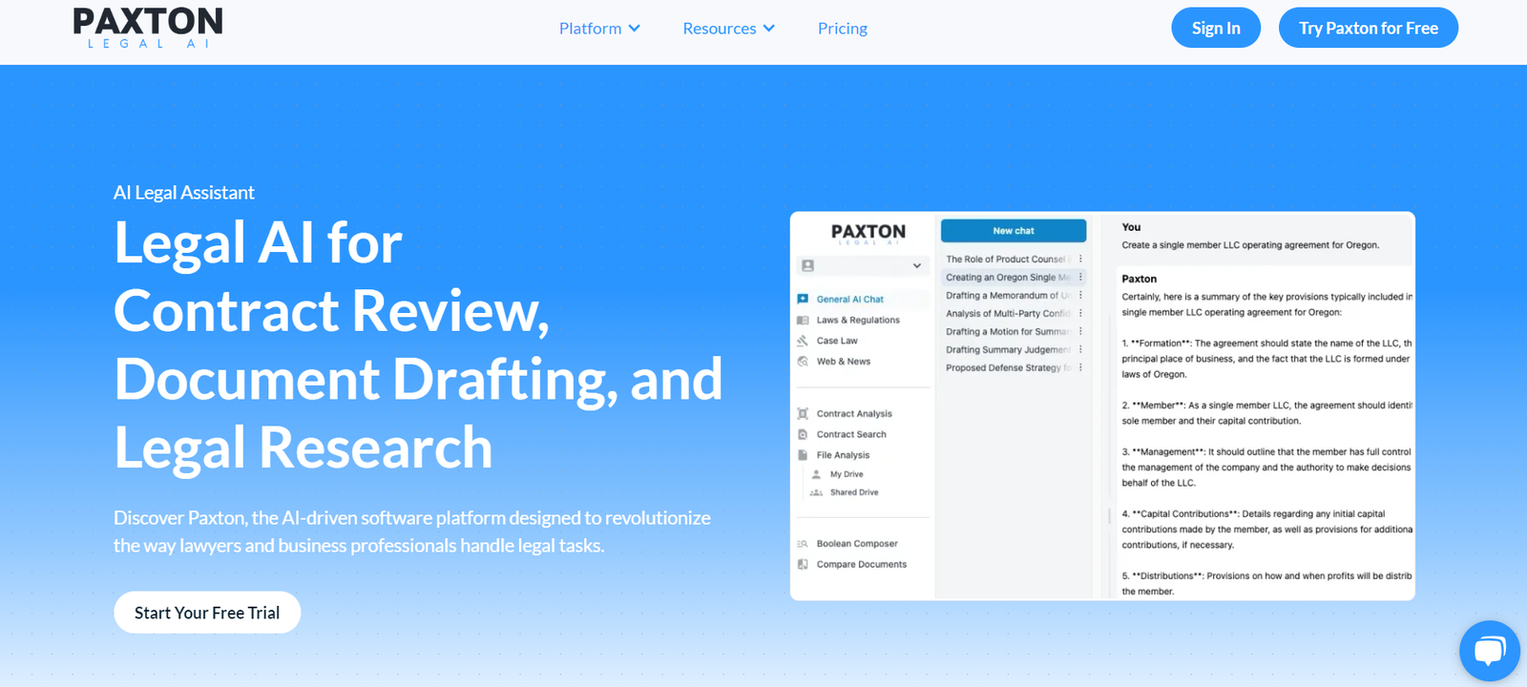The height and width of the screenshot is (687, 1527).
Task: Click the Contract Search icon
Action: pyautogui.click(x=803, y=434)
